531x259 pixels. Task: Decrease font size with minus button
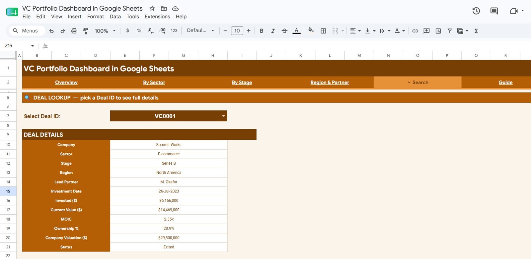[x=225, y=31]
